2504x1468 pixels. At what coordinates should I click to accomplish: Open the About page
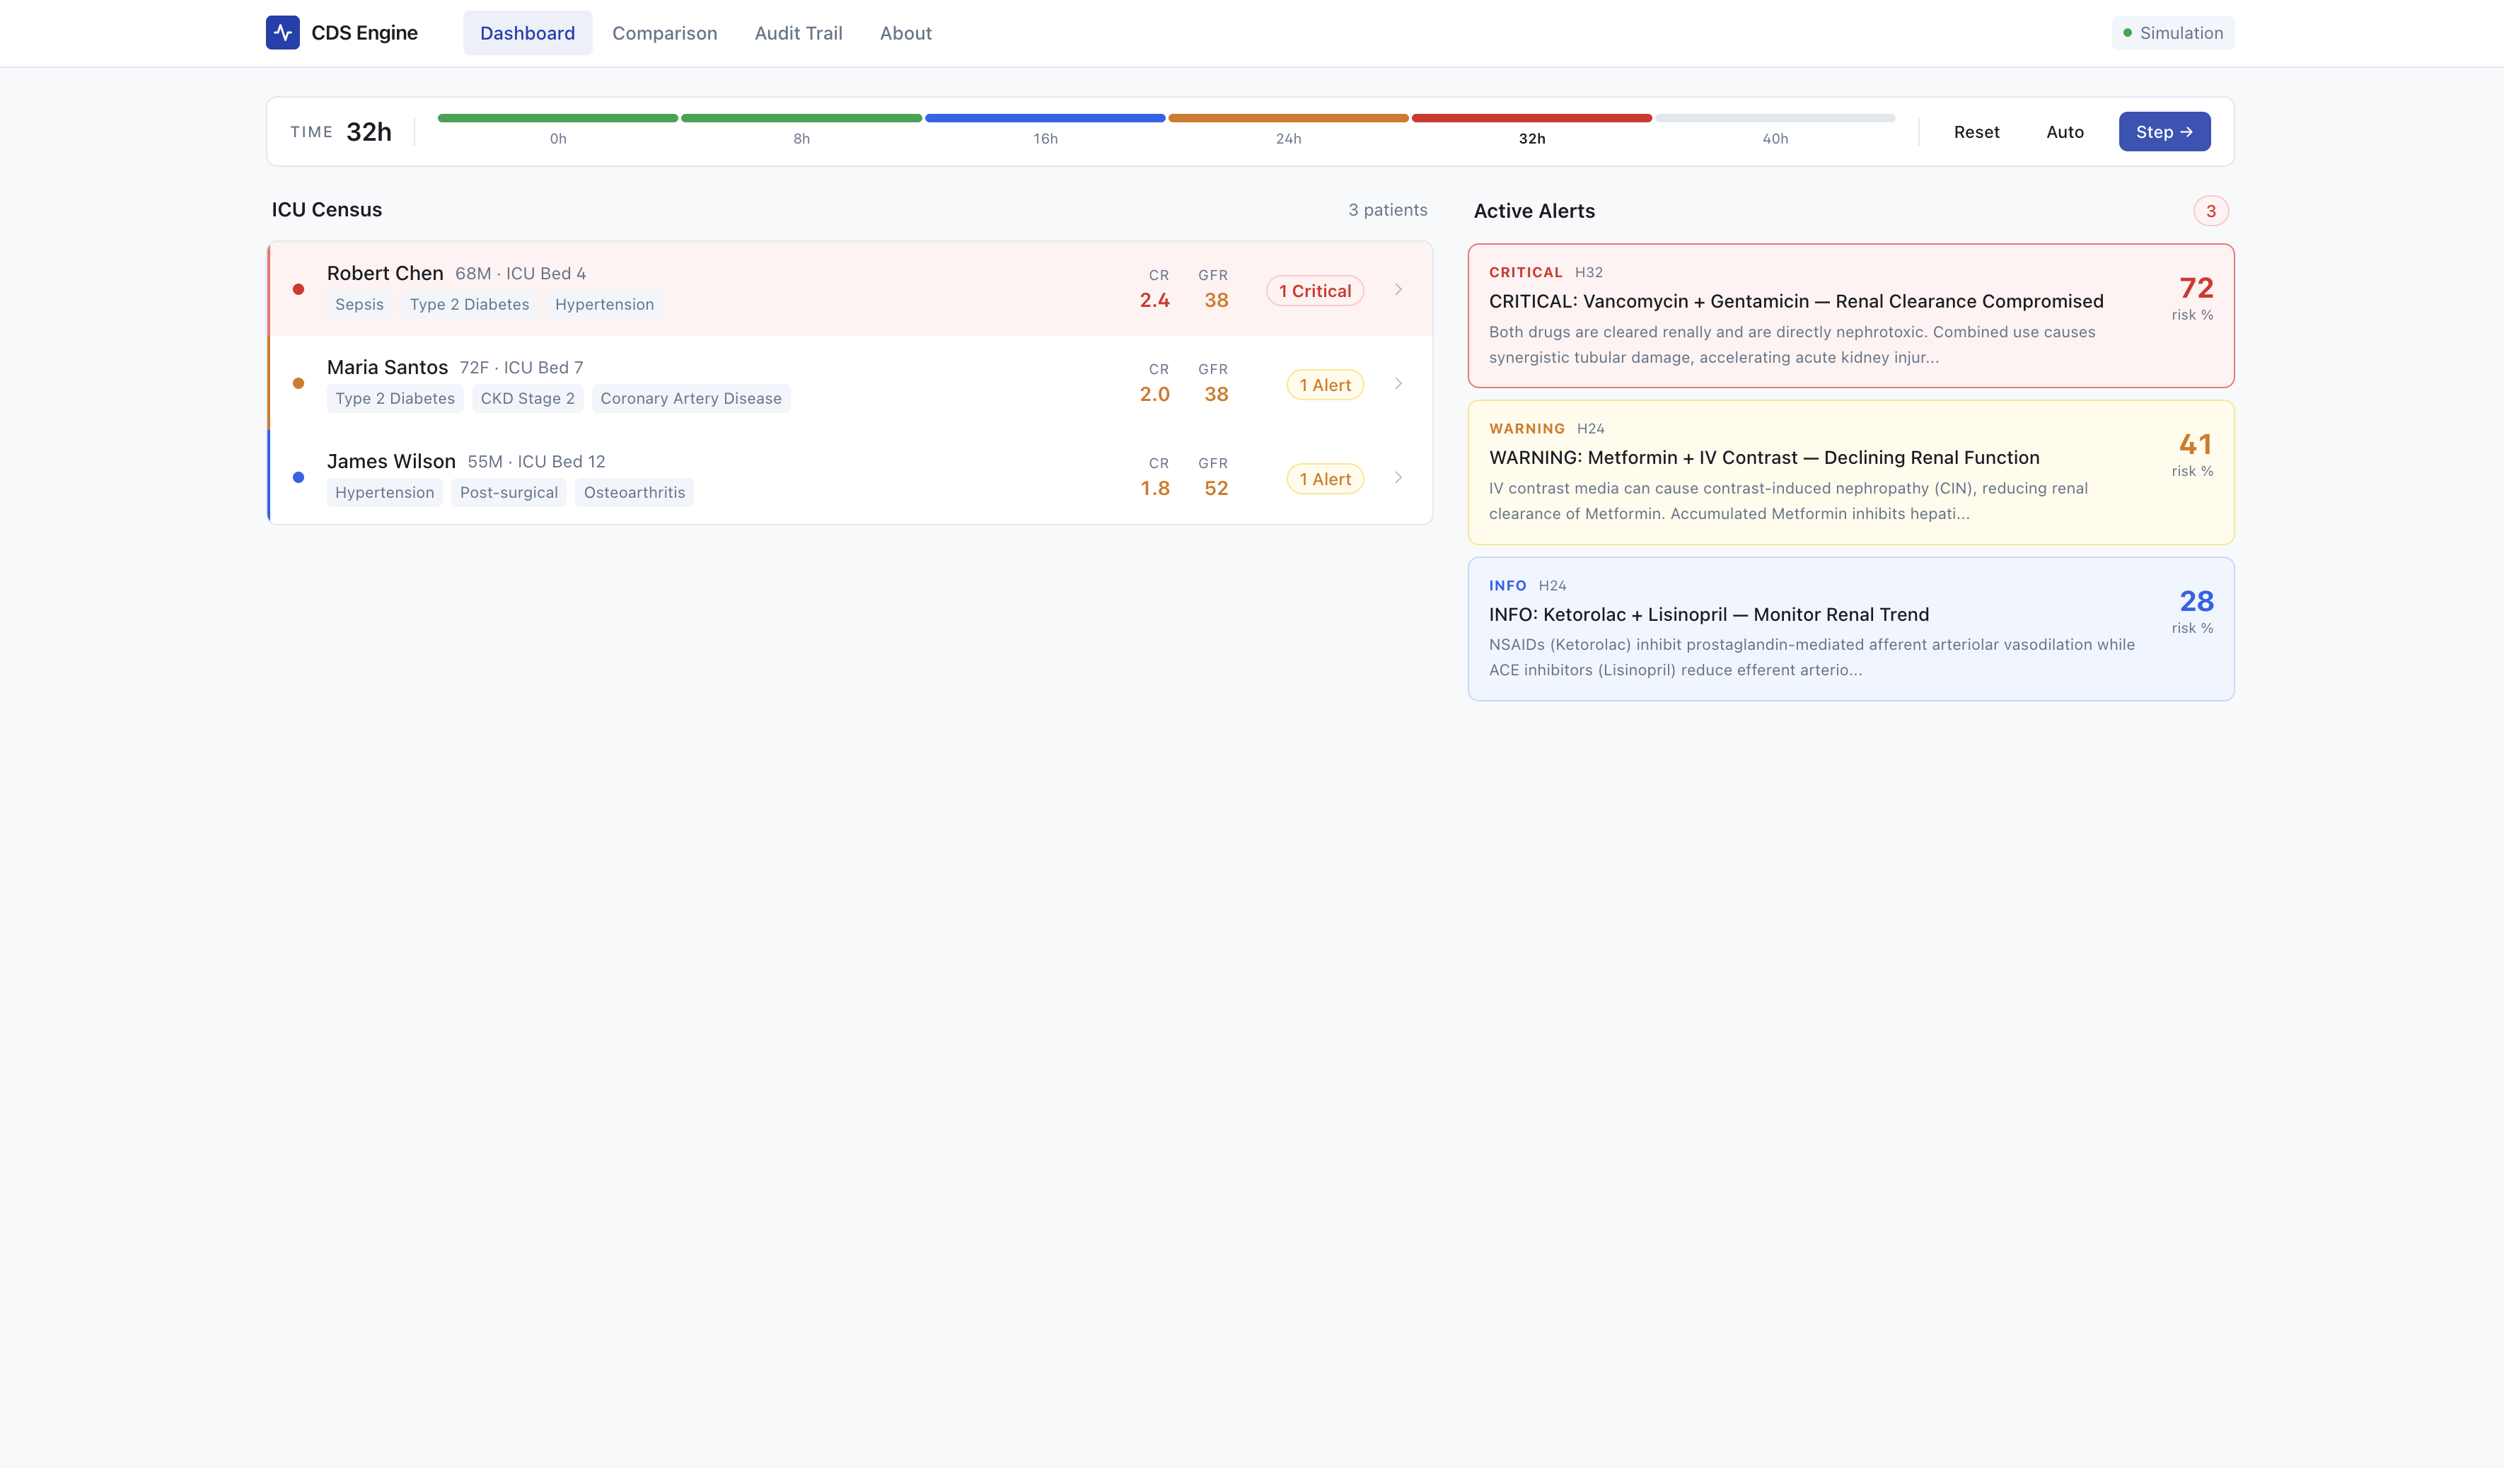905,33
